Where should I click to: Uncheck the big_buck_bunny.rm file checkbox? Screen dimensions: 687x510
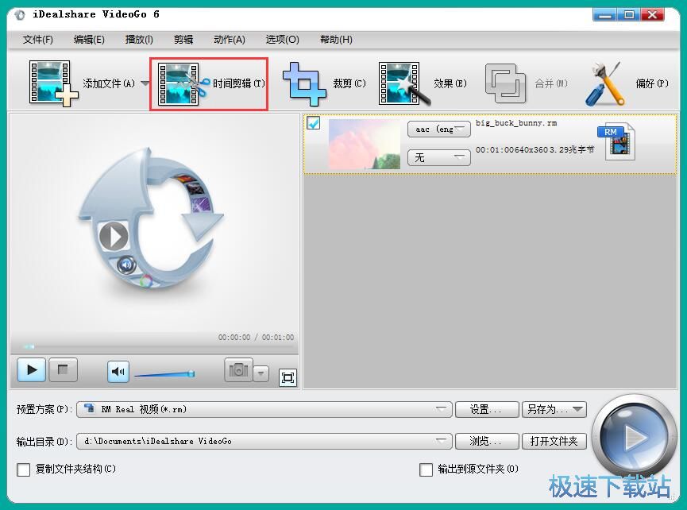(314, 123)
